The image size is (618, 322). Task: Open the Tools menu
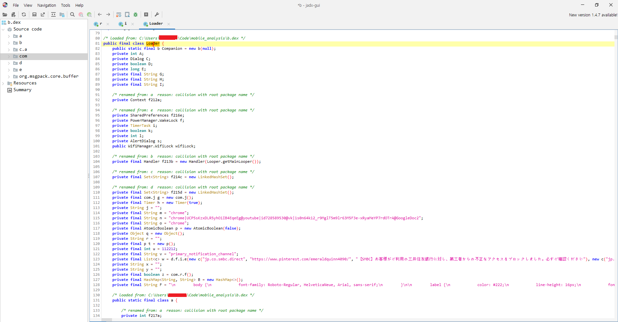coord(66,5)
